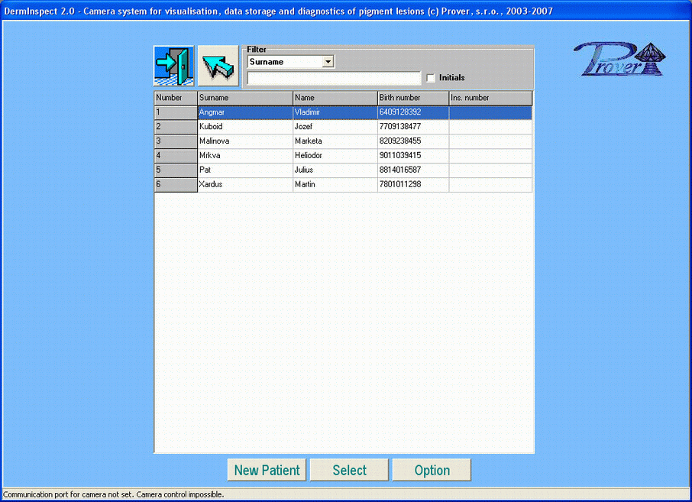This screenshot has height=502, width=692.
Task: Click row number 4 header
Action: click(176, 156)
